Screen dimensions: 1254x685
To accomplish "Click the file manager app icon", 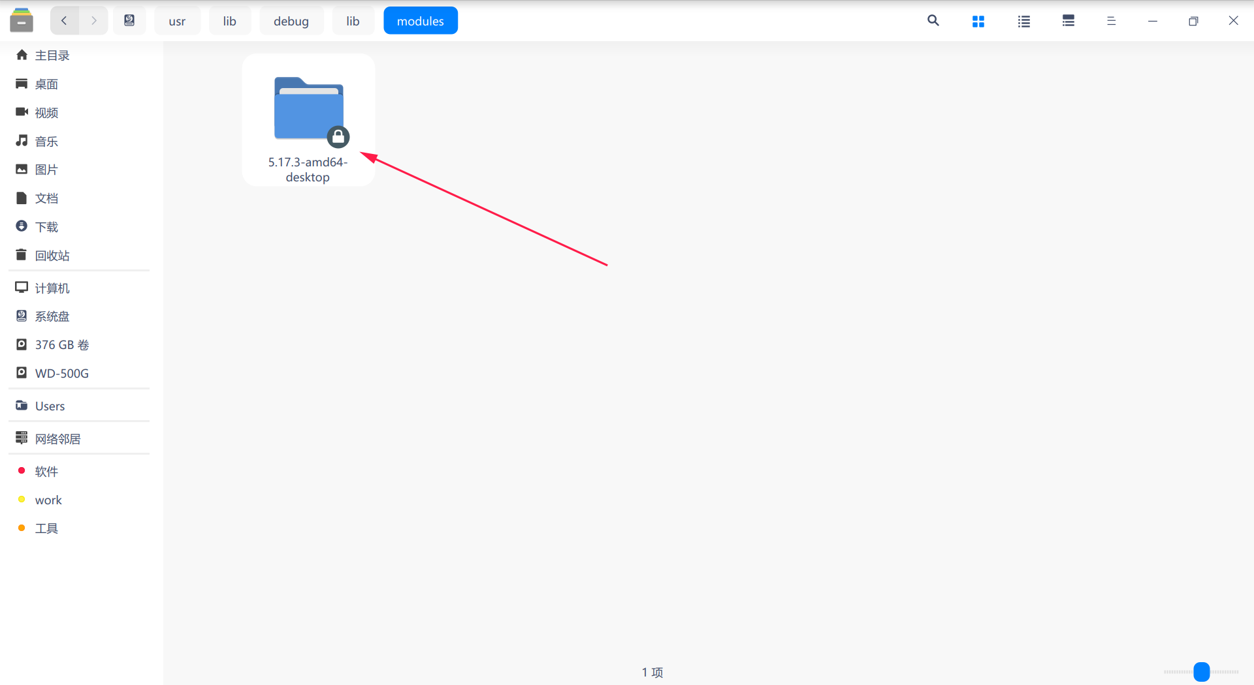I will (x=22, y=21).
